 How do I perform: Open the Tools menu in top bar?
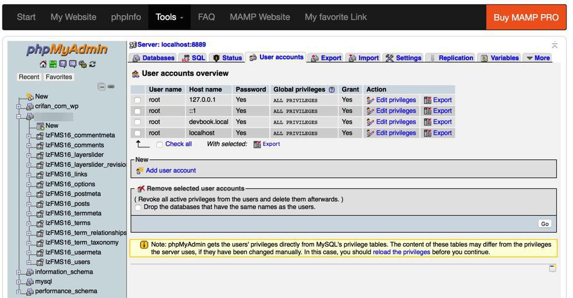click(x=169, y=17)
